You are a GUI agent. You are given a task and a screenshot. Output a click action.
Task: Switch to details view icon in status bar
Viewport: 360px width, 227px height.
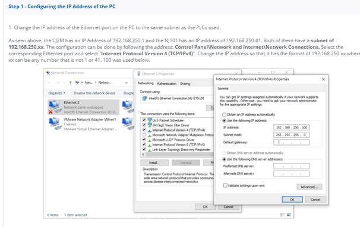(x=282, y=215)
